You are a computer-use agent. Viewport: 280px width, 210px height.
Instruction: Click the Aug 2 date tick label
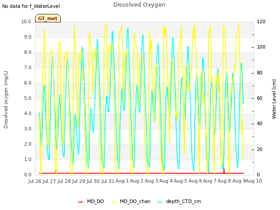[136, 181]
